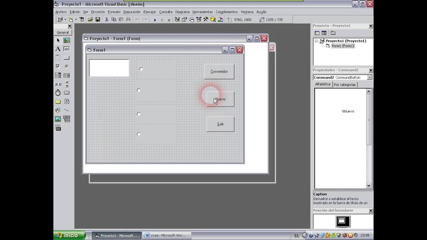The height and width of the screenshot is (240, 427).
Task: Open the Data View Window icon
Action: (x=213, y=20)
